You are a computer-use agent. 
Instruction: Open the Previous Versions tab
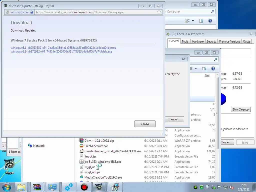(x=229, y=41)
